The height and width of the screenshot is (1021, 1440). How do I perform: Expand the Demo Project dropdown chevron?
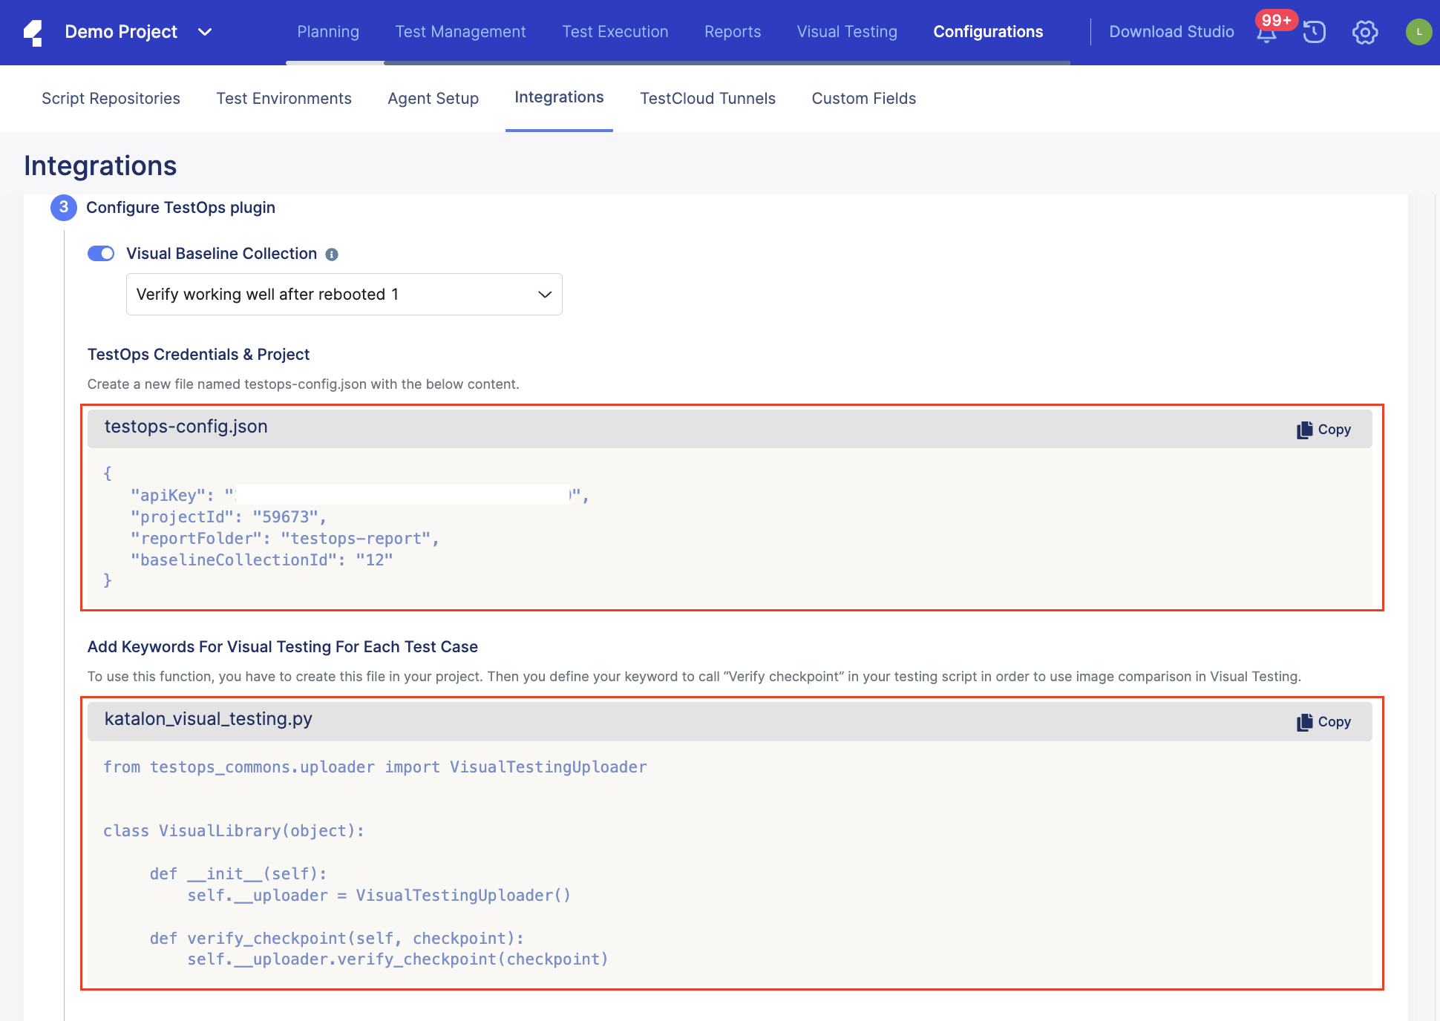tap(205, 32)
